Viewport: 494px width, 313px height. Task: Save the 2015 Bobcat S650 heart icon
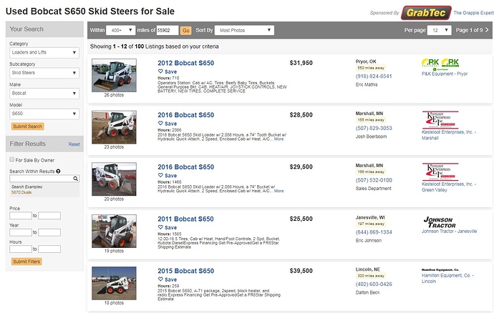160,279
